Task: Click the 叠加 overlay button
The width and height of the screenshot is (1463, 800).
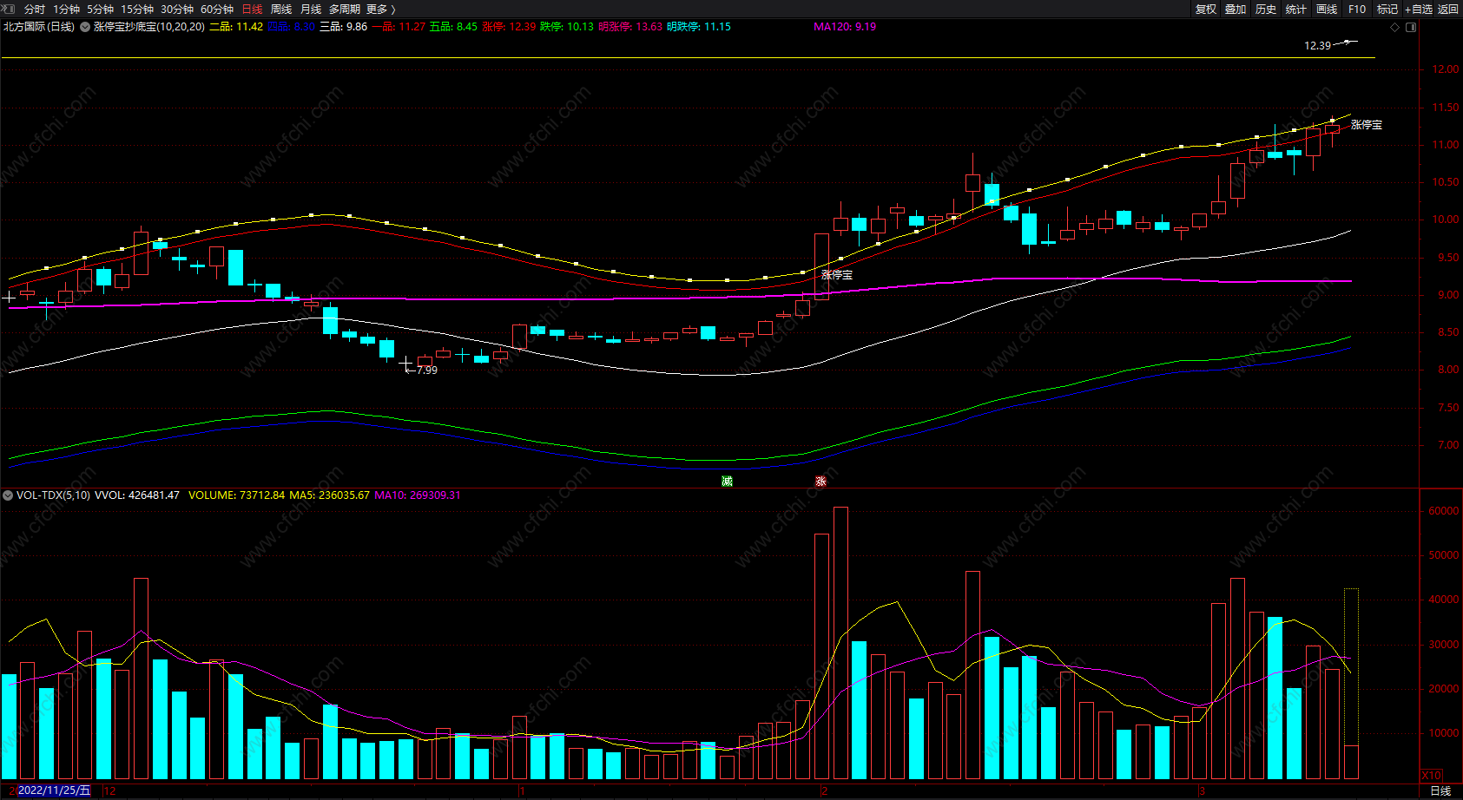Action: click(1236, 9)
